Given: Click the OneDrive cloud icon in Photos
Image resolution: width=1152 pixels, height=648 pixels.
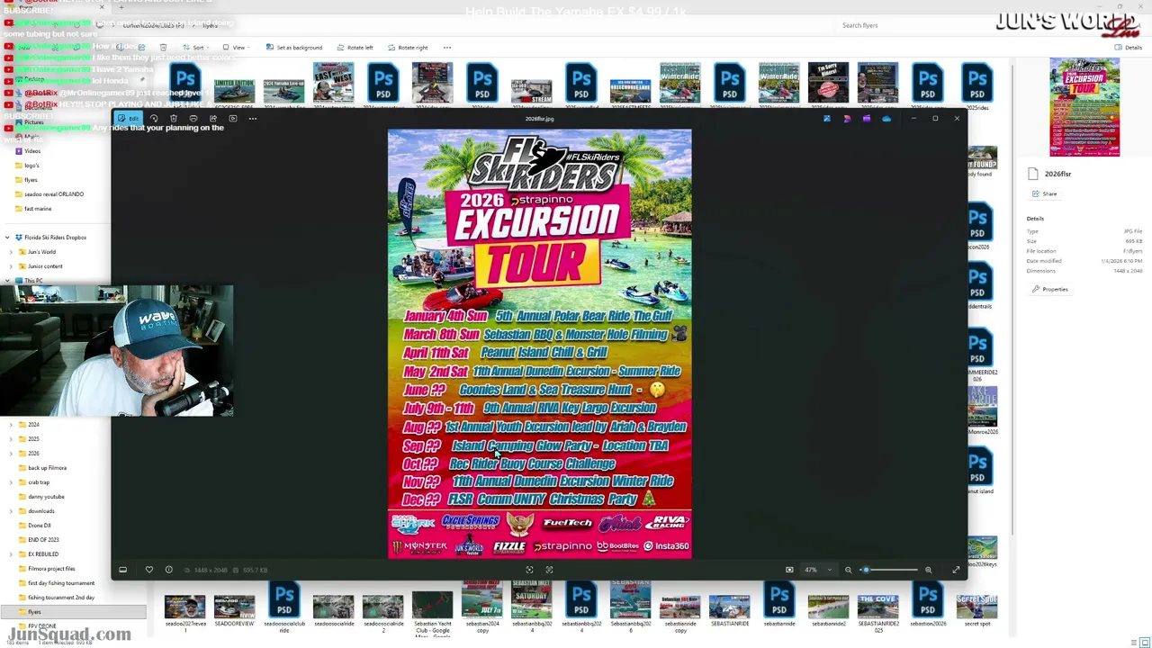Looking at the screenshot, I should 886,119.
